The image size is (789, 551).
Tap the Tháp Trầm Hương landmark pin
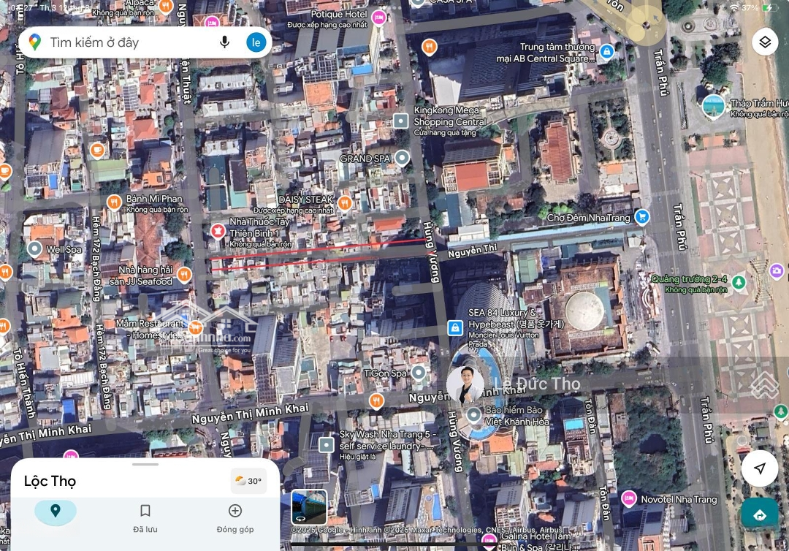pyautogui.click(x=713, y=107)
